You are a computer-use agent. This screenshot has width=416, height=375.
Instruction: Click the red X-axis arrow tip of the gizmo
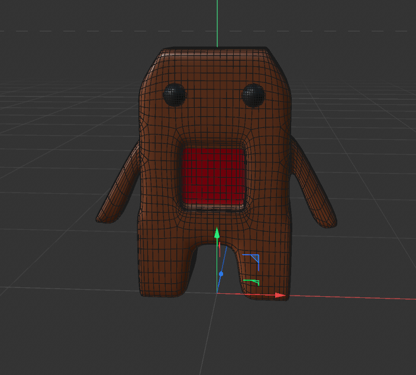pos(280,296)
